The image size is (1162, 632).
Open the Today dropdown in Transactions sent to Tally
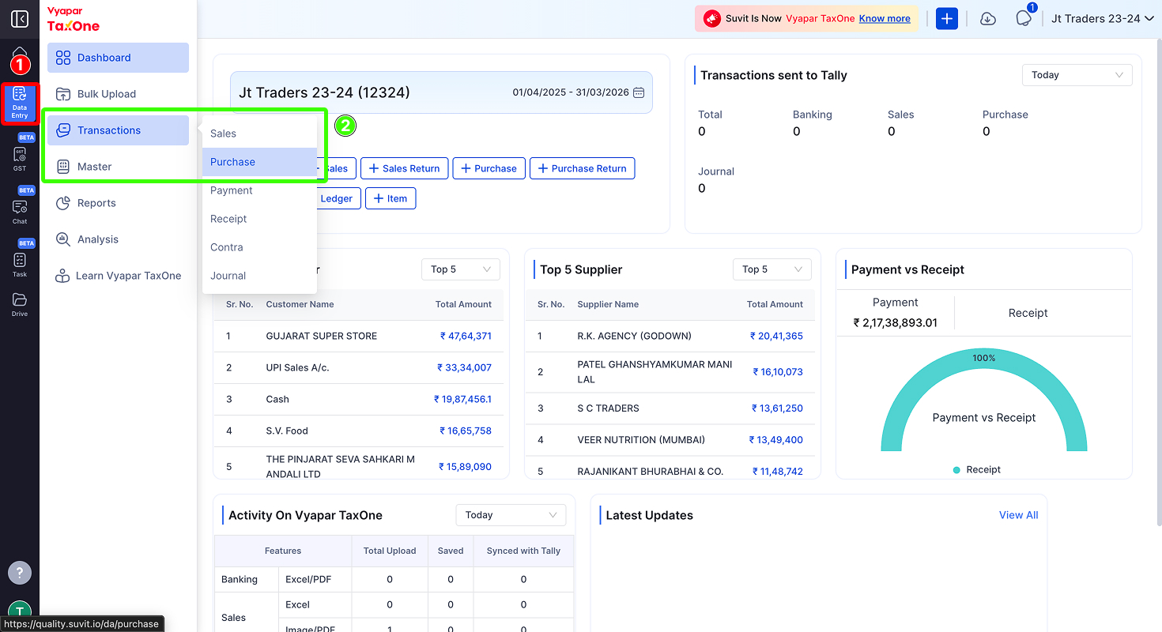(1077, 75)
